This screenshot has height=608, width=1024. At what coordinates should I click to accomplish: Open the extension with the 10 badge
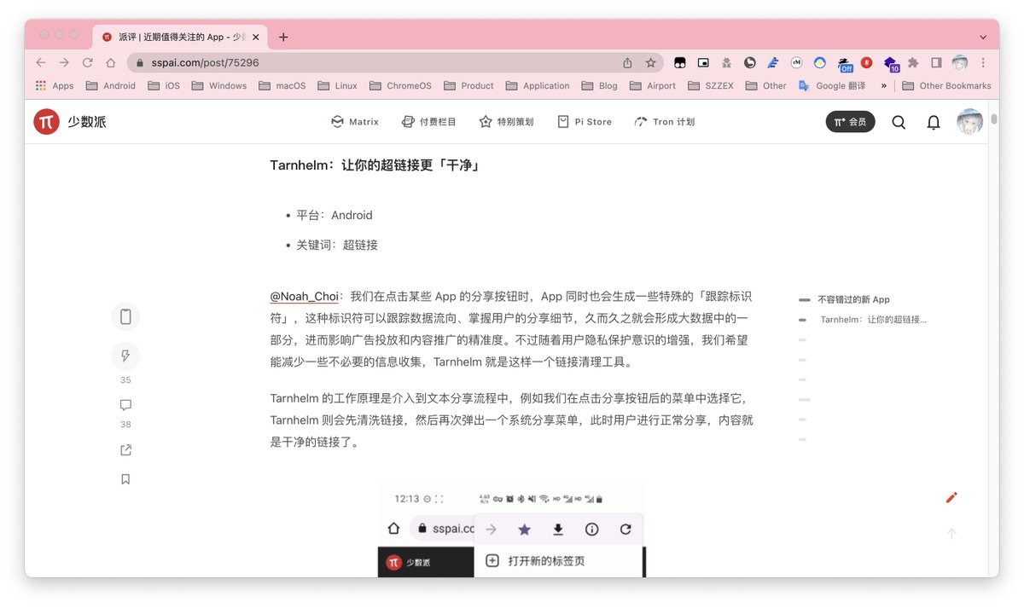[x=890, y=63]
